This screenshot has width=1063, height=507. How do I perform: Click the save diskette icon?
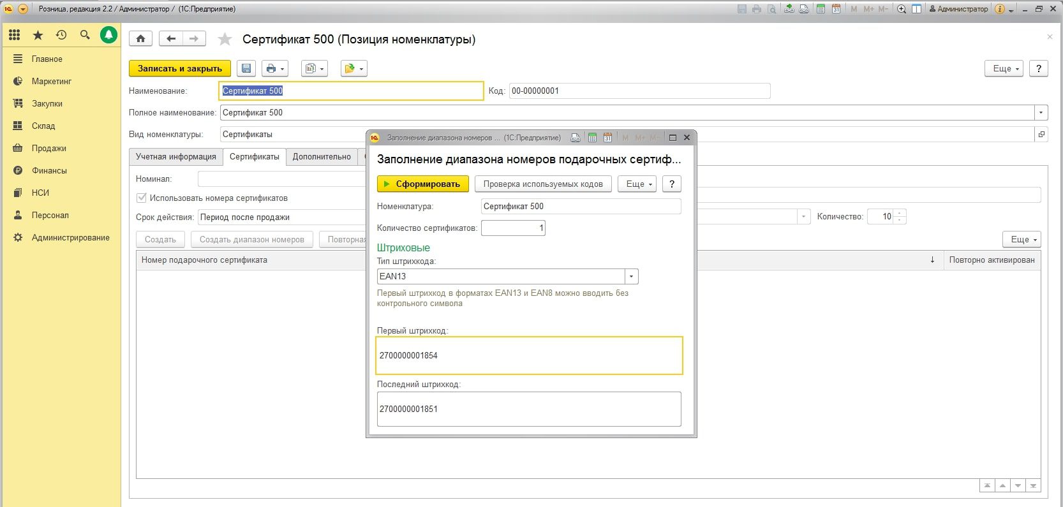click(246, 68)
